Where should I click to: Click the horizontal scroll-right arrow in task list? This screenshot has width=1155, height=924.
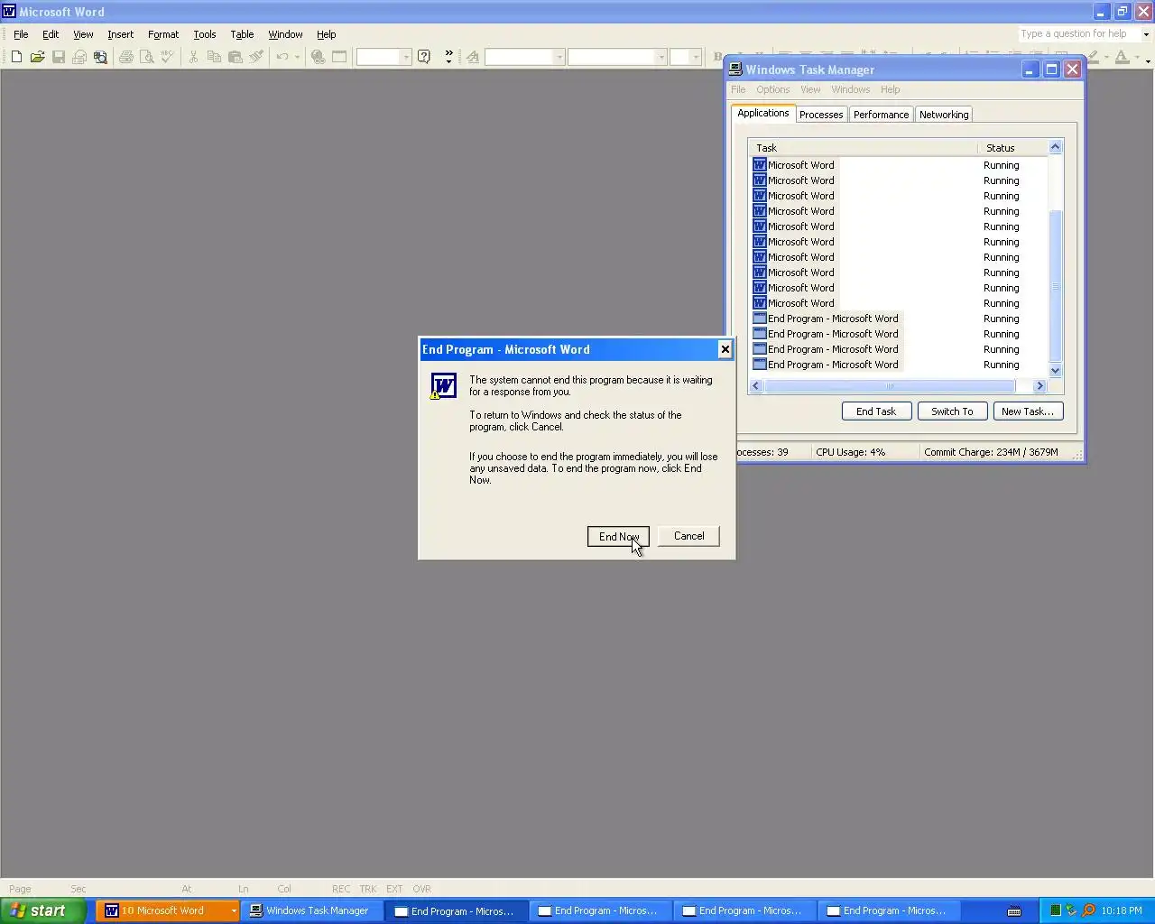tap(1039, 386)
